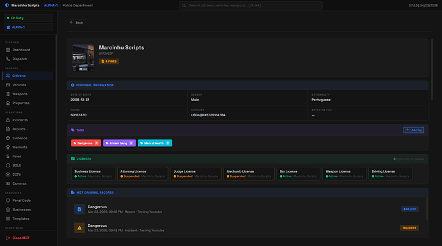Click the Personal Information section header
The width and height of the screenshot is (442, 246).
click(x=247, y=85)
